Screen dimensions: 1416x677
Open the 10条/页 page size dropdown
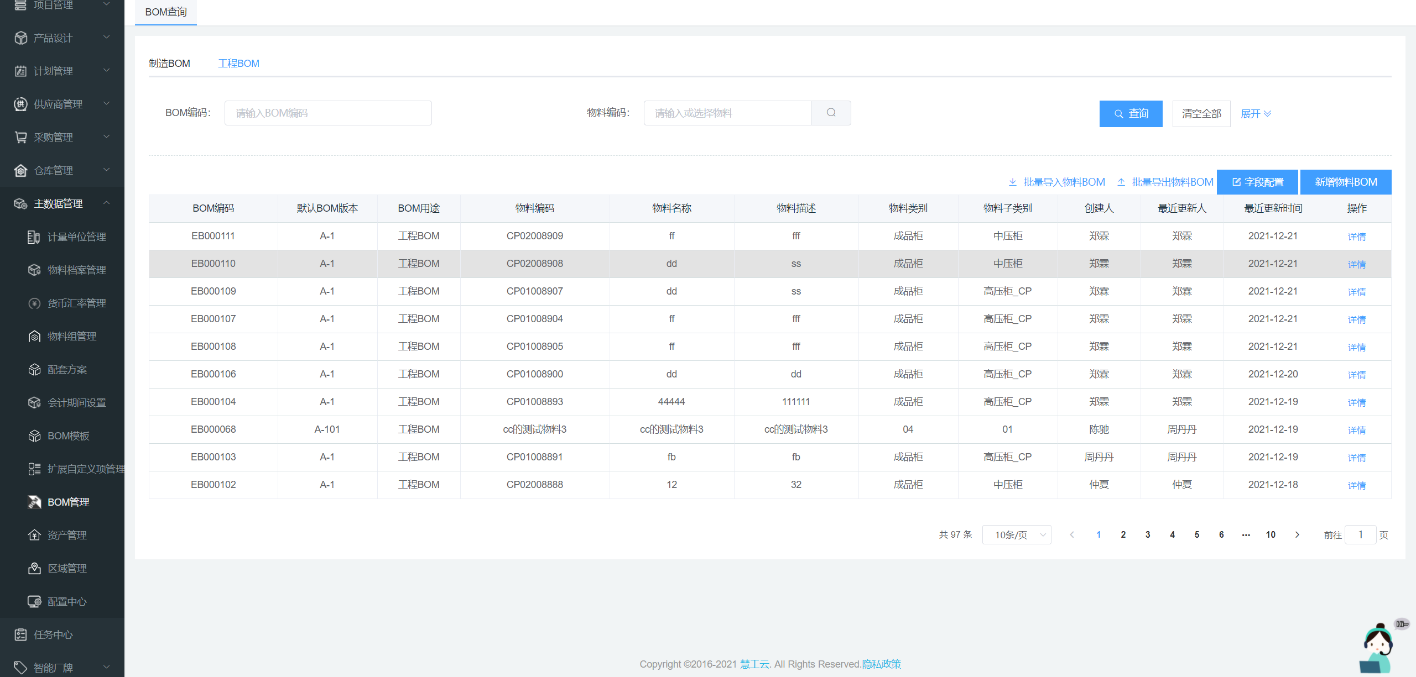click(x=1017, y=534)
